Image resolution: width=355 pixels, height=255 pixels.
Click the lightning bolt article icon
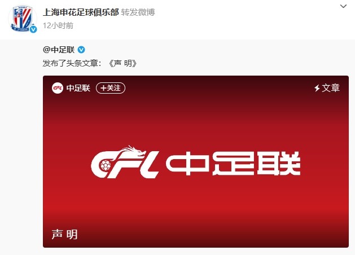tap(317, 88)
